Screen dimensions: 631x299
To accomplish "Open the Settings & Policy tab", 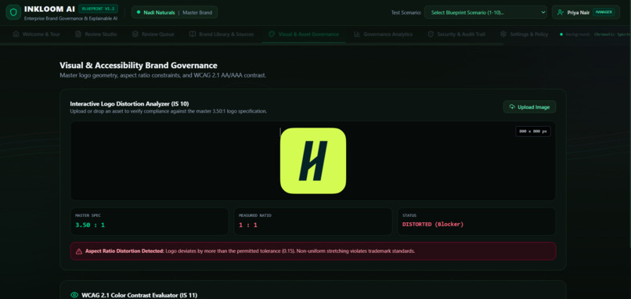I will 524,34.
